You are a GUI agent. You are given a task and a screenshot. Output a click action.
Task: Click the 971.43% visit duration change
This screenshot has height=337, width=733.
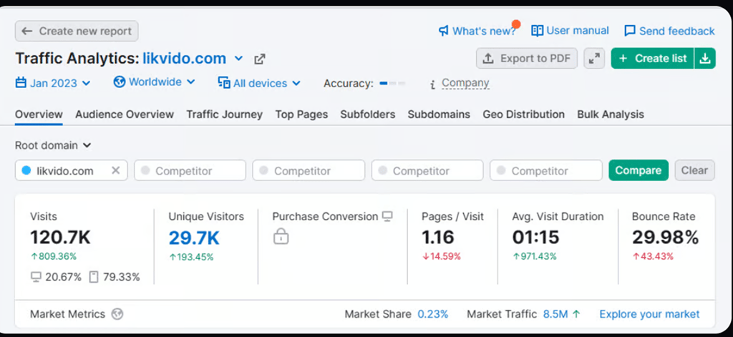pos(535,256)
